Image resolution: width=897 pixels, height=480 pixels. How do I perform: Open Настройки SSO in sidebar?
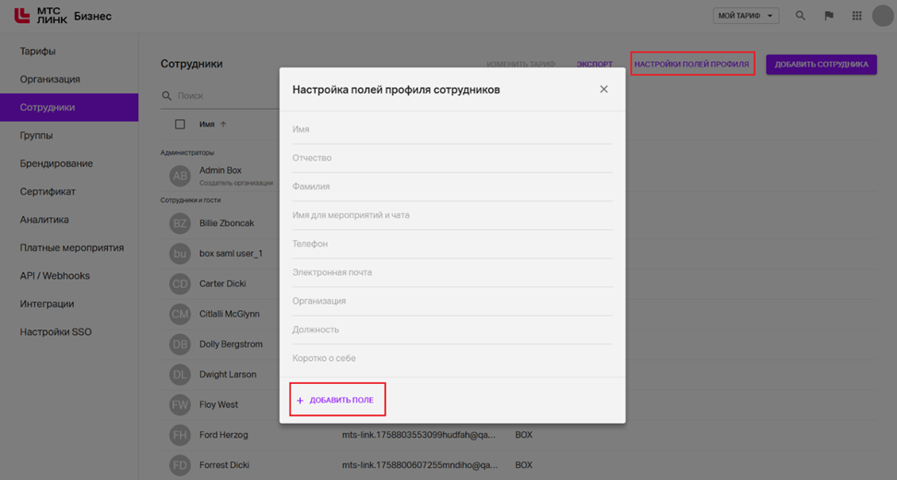[55, 332]
